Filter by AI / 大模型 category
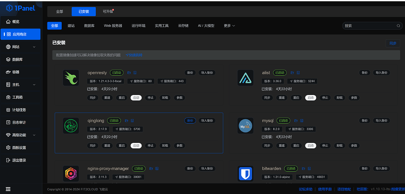The width and height of the screenshot is (405, 194). [206, 26]
